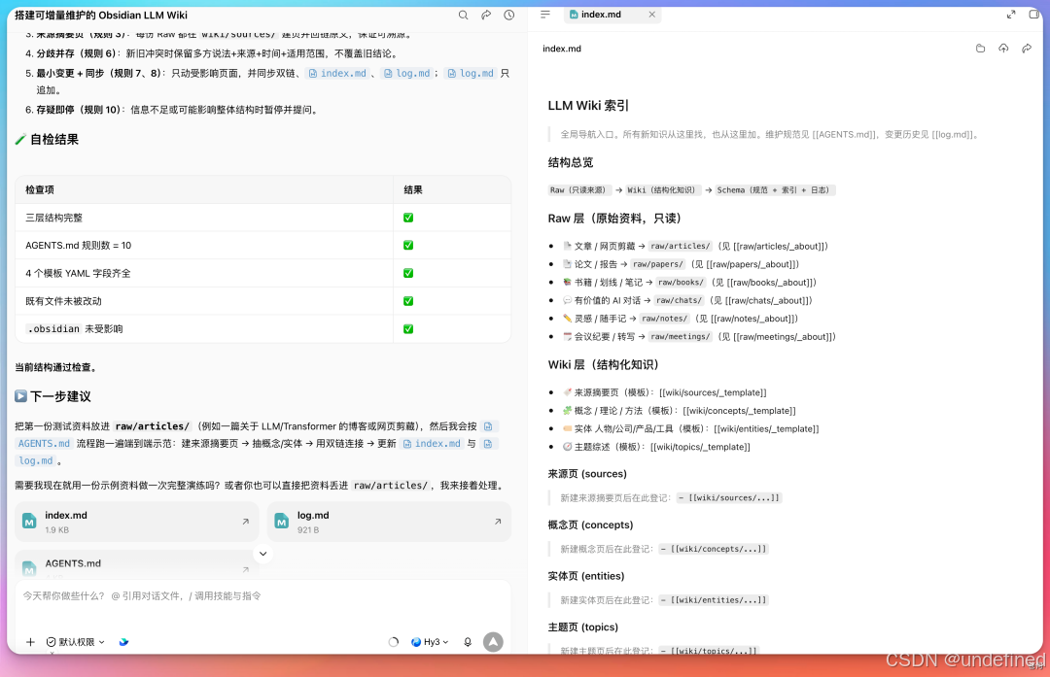Click the raw/chats/ code tag in preview
This screenshot has height=677, width=1050.
679,300
